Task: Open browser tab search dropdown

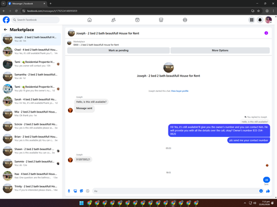Action: (3, 3)
